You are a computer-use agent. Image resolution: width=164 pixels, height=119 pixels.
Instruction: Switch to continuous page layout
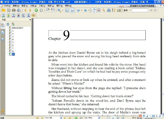coord(113,118)
